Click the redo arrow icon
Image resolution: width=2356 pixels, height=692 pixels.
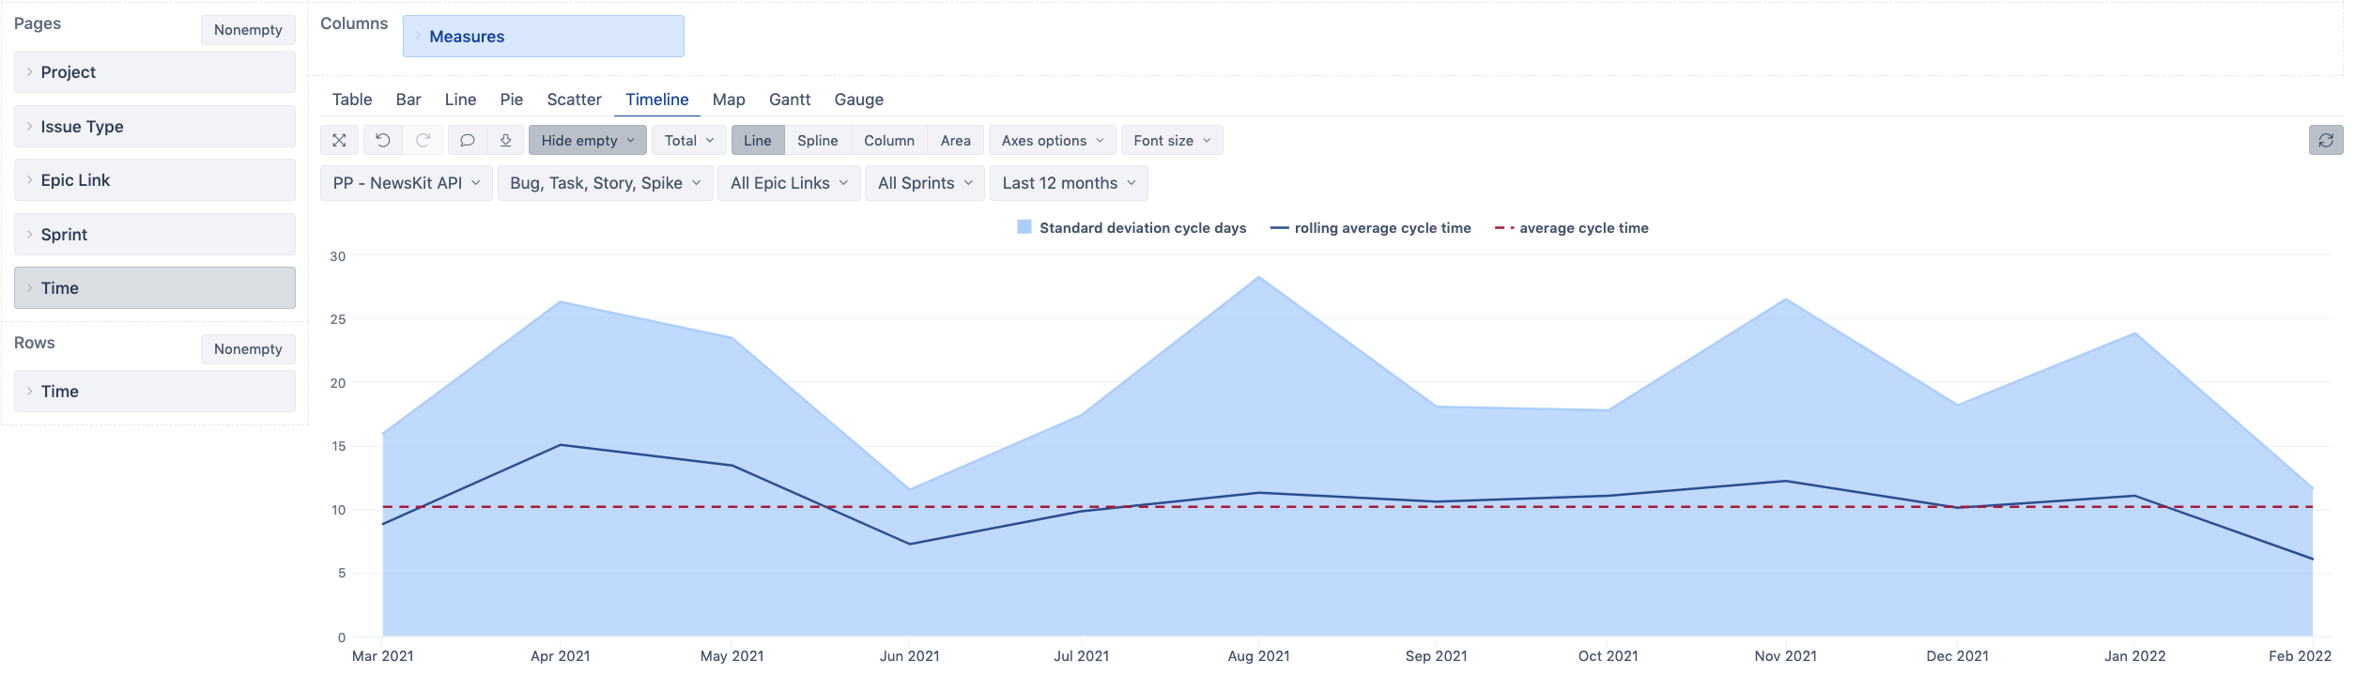(423, 140)
